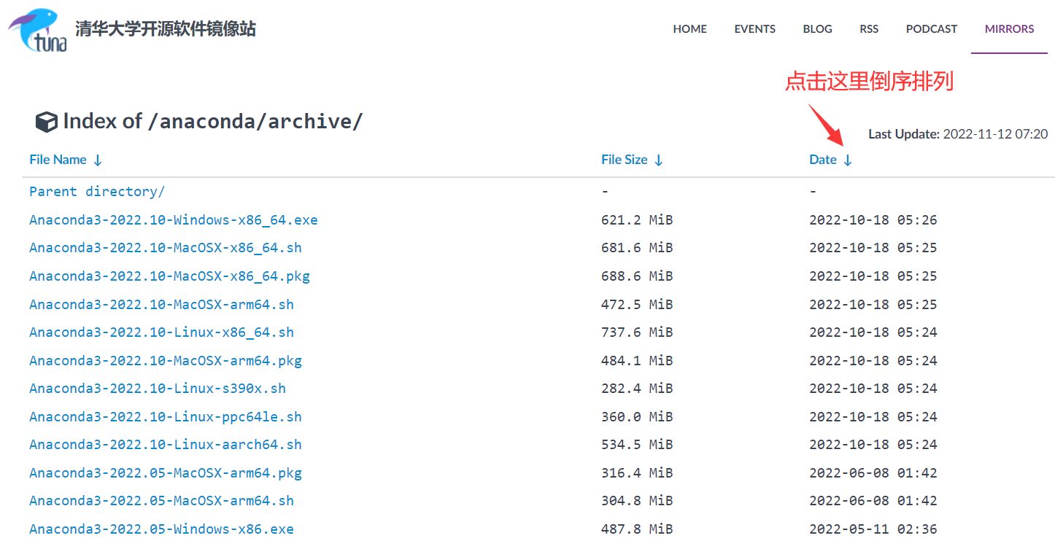
Task: Click the 282.4 MiB size cell
Action: point(637,389)
